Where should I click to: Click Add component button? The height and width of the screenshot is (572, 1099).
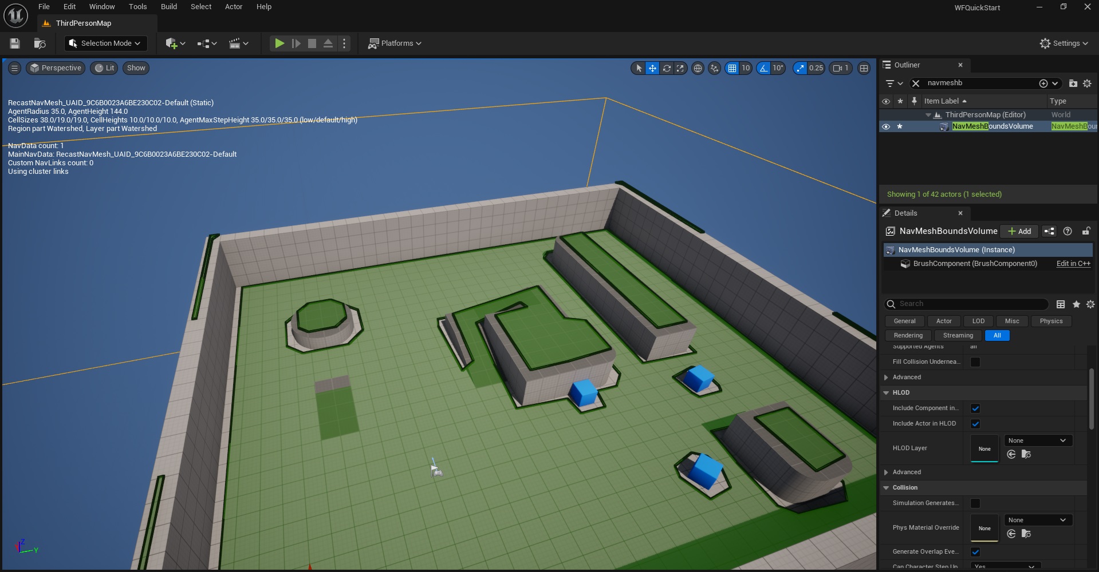point(1019,231)
